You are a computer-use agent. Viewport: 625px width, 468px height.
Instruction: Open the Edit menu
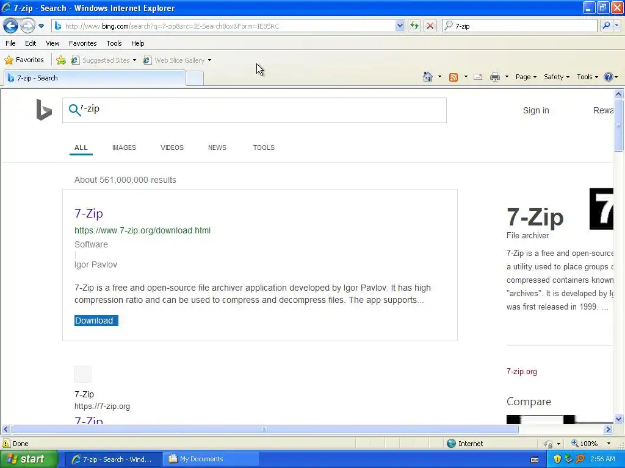pyautogui.click(x=31, y=43)
